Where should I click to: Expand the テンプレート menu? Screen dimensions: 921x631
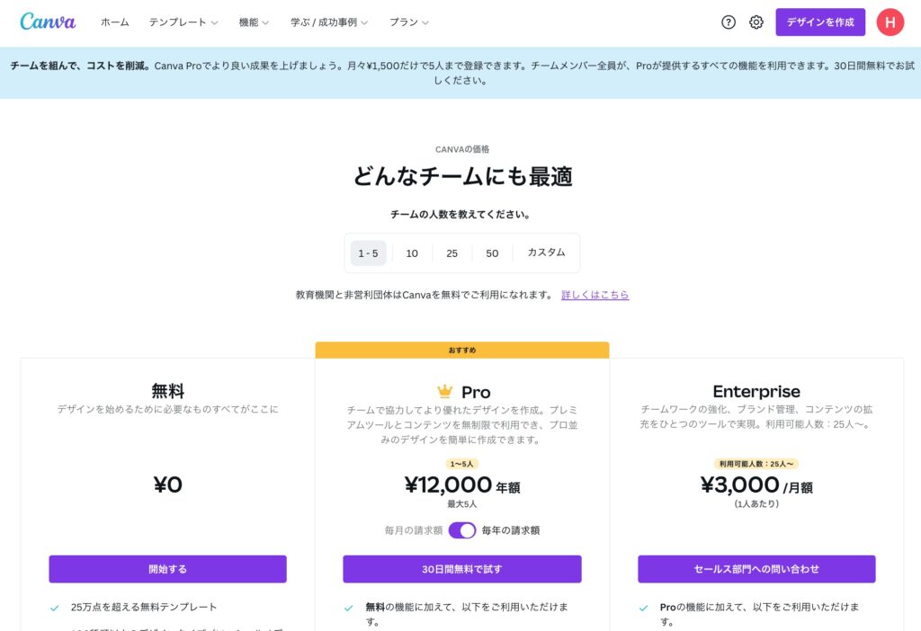click(183, 22)
